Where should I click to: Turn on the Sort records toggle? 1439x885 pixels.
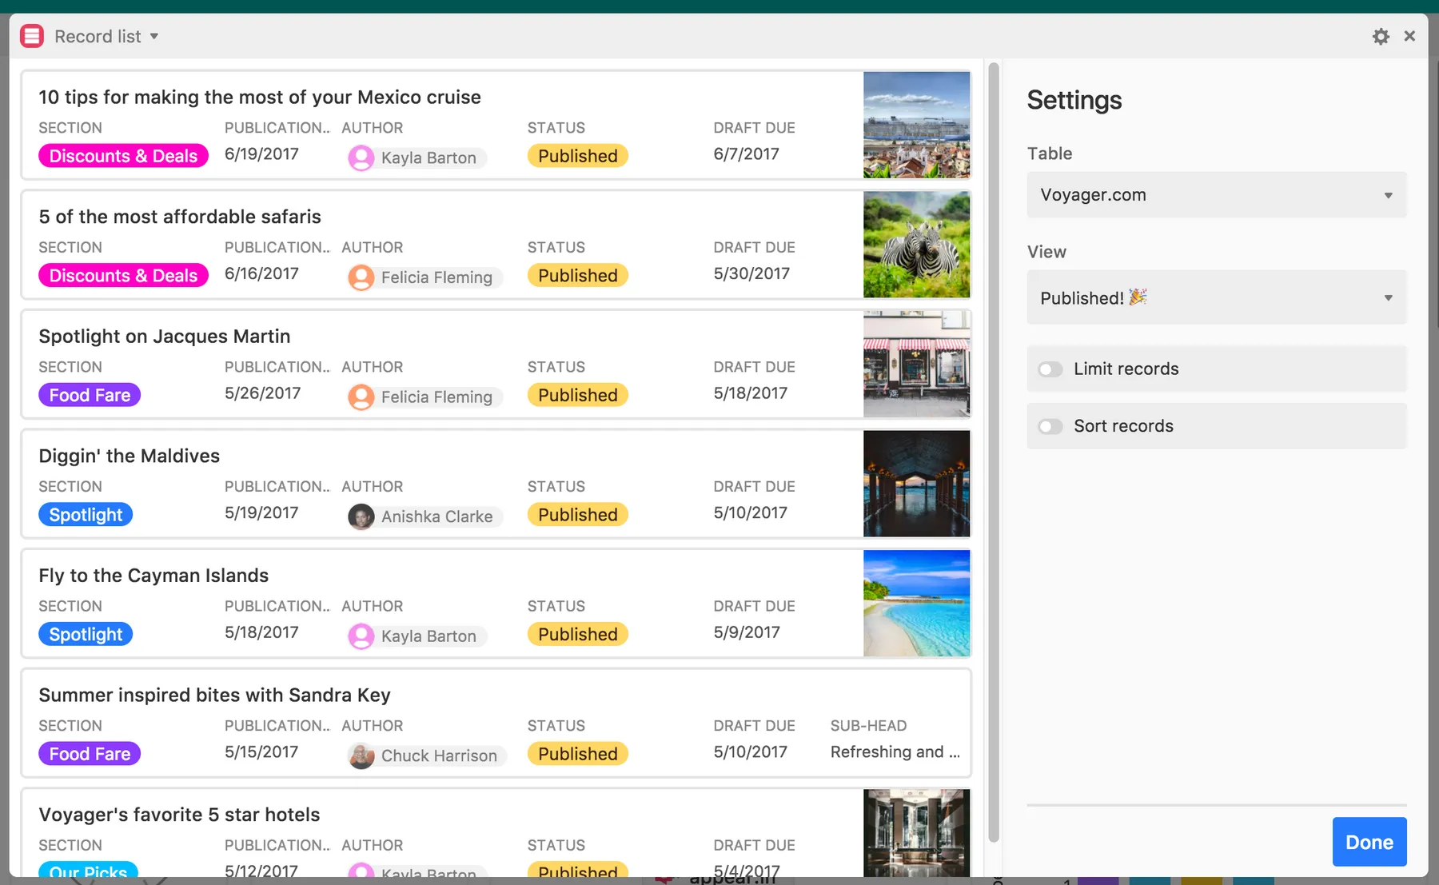click(1050, 426)
